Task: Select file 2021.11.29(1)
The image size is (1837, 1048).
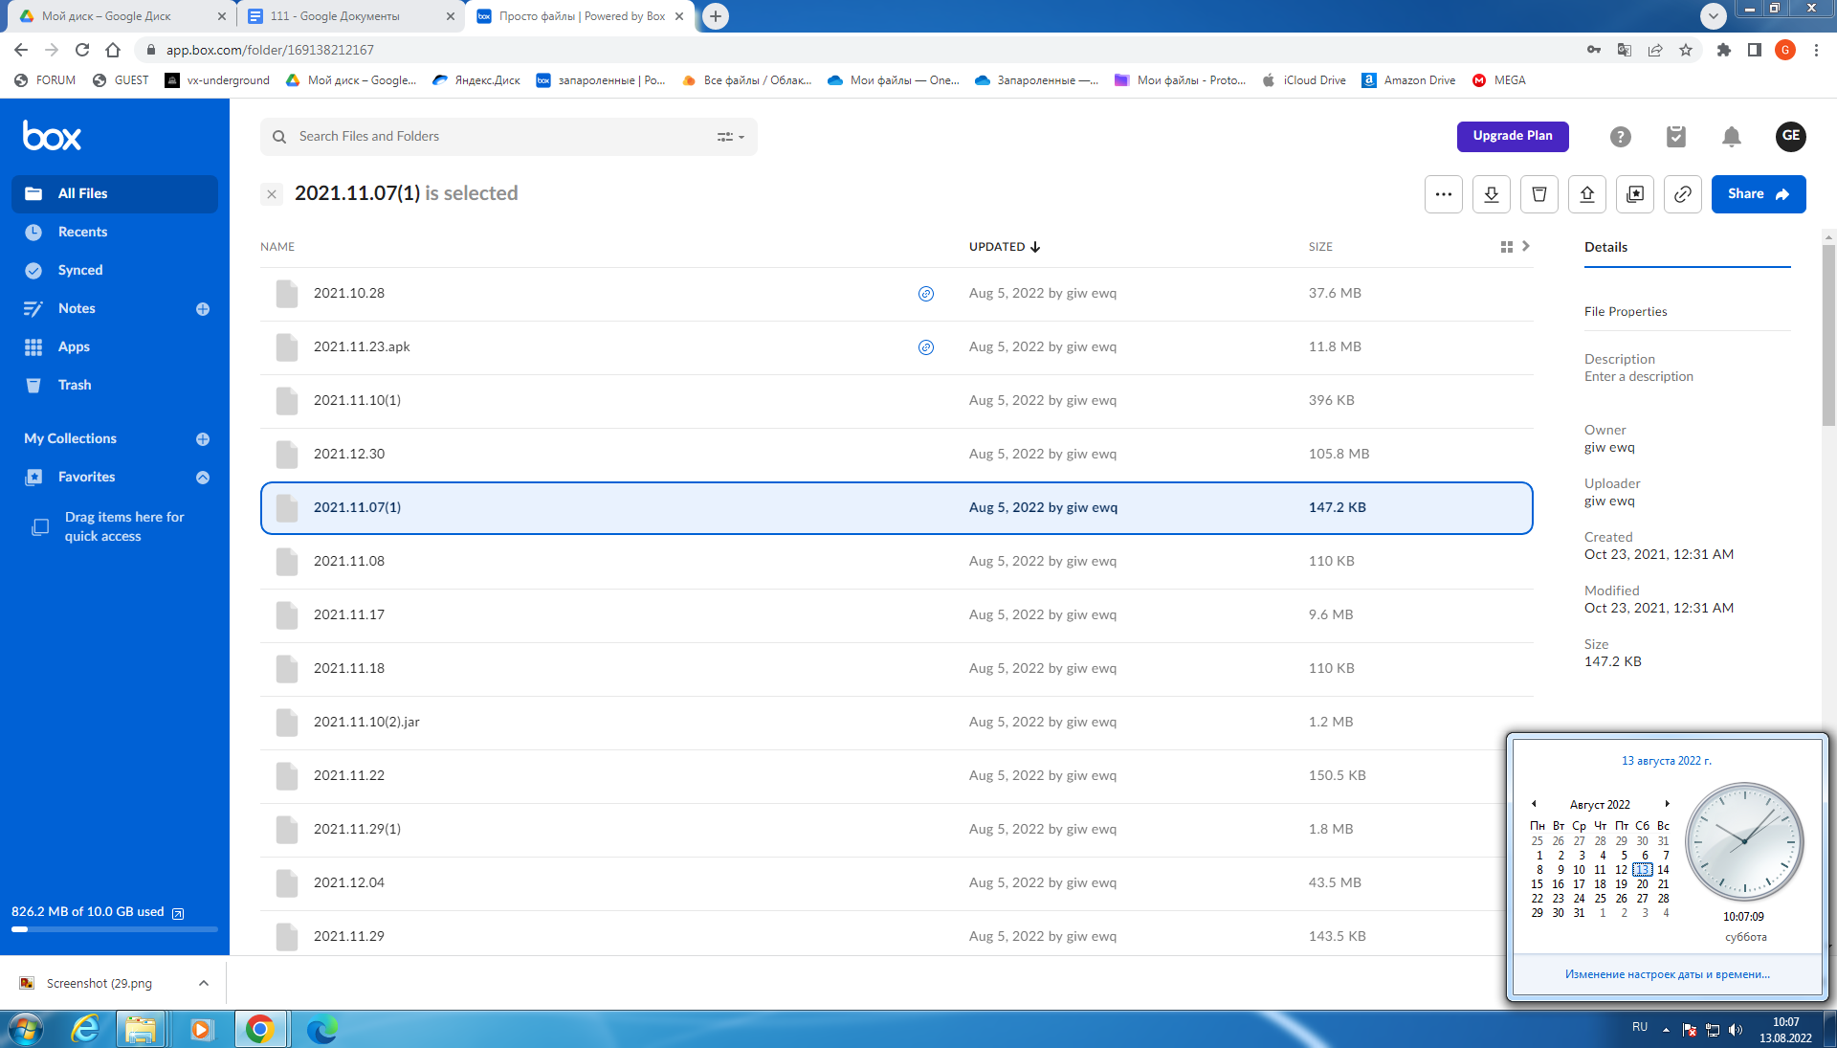Action: tap(896, 830)
